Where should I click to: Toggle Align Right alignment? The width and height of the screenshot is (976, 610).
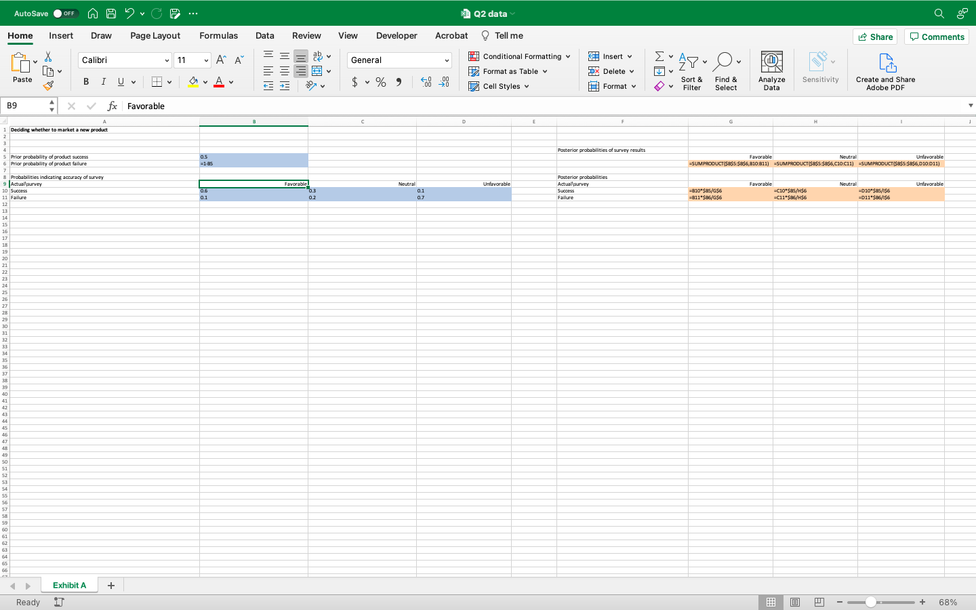click(x=301, y=71)
